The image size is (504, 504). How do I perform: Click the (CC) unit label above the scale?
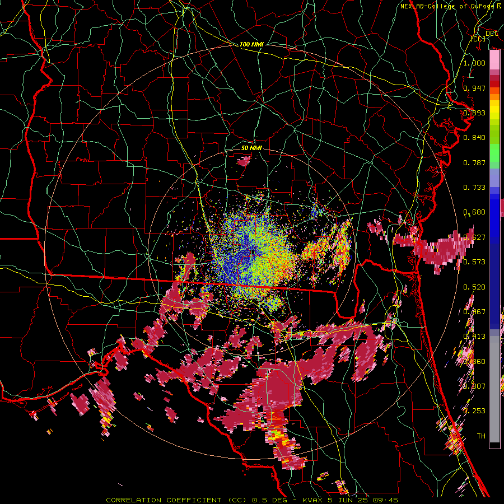pos(478,39)
